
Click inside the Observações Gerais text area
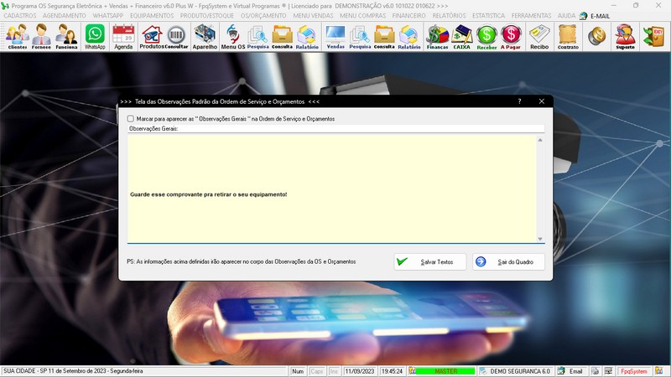(x=331, y=189)
